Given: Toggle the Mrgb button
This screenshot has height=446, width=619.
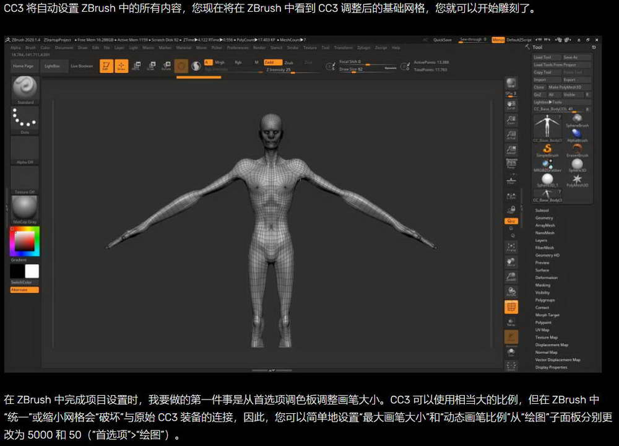Looking at the screenshot, I should [220, 63].
